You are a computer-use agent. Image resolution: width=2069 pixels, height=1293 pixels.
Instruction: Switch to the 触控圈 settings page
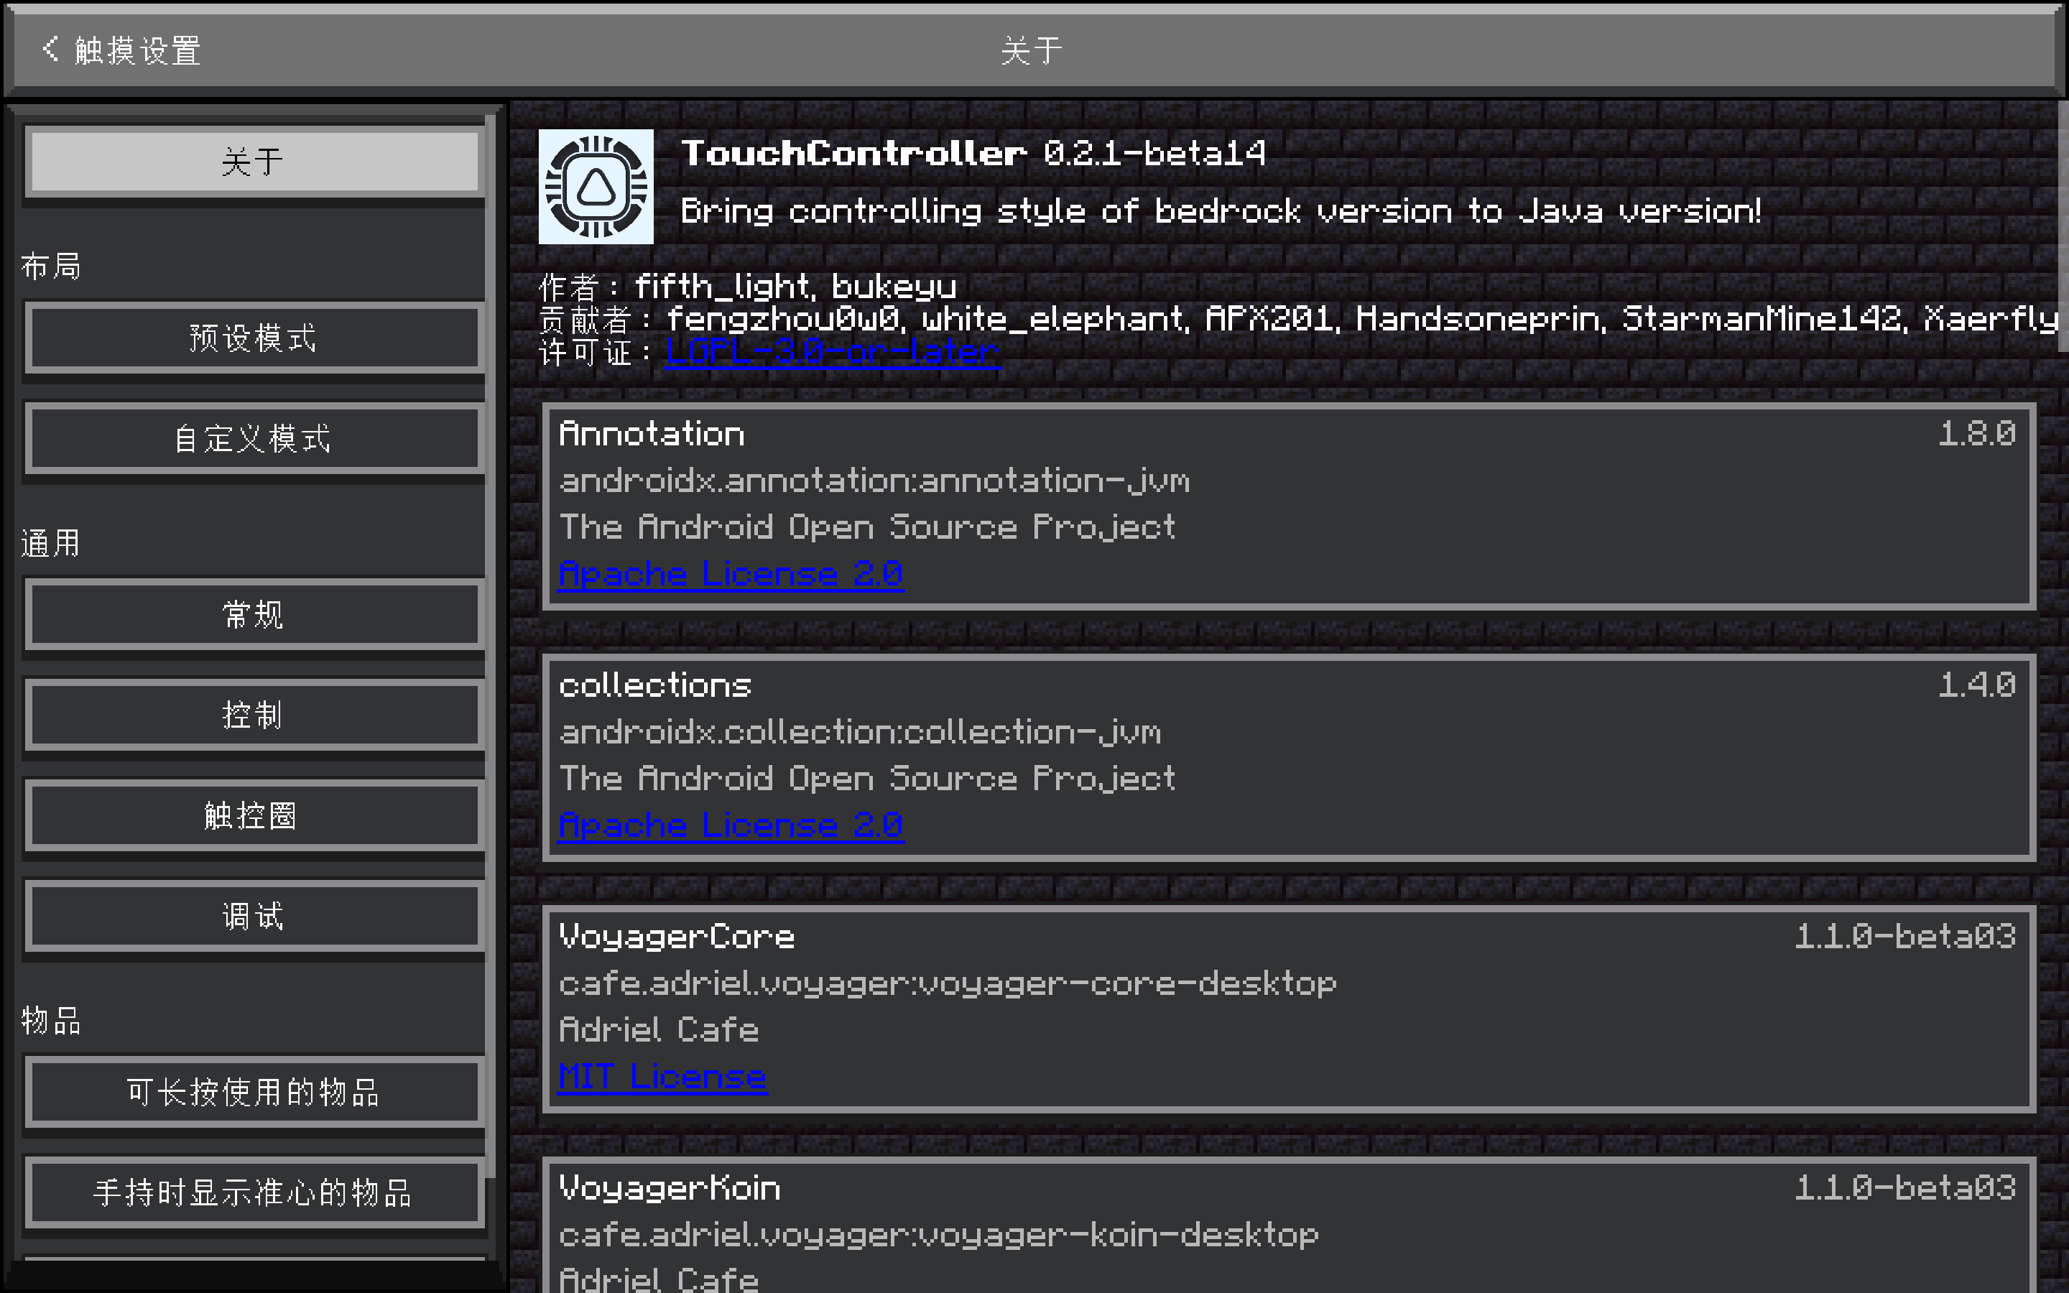tap(254, 815)
